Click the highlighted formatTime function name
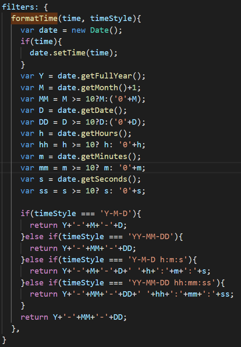This screenshot has width=241, height=347. (x=34, y=18)
